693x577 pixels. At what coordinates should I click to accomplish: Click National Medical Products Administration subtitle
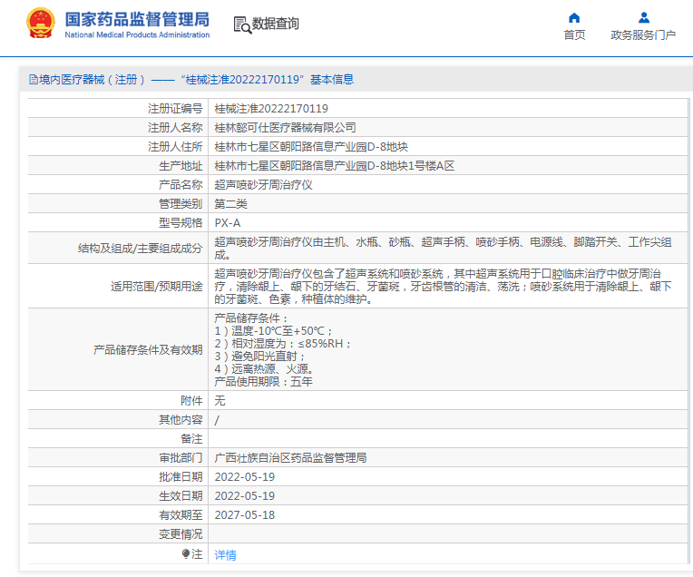click(x=137, y=35)
